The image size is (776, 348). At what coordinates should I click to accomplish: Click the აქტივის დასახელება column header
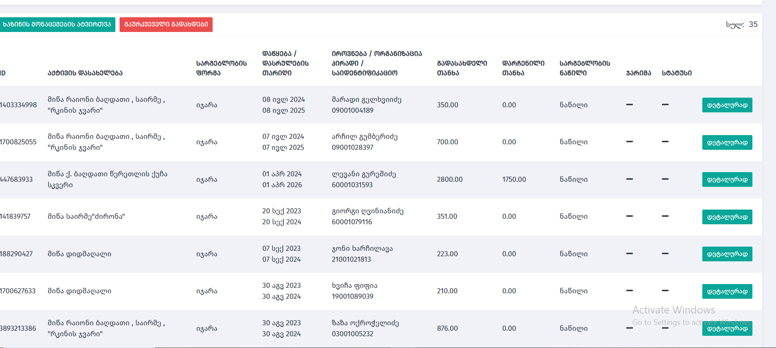click(85, 73)
